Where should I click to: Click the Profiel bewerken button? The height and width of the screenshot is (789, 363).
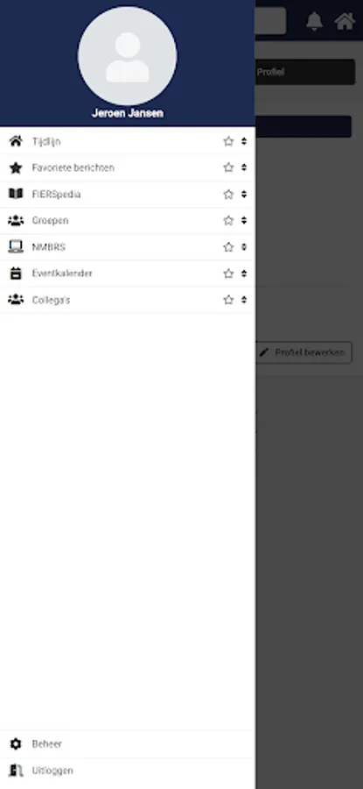(x=304, y=352)
